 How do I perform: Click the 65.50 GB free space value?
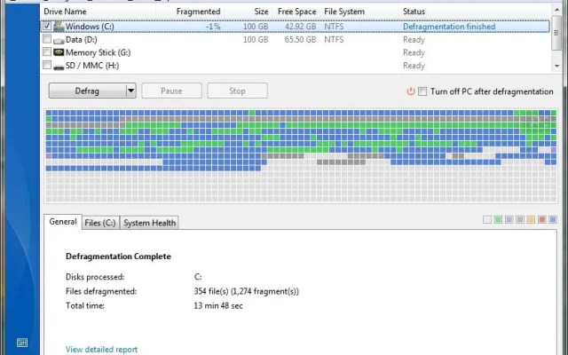[300, 39]
